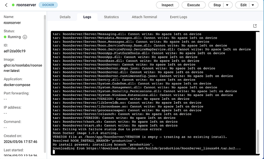
Task: Switch to the Event Logs tab
Action: (x=178, y=17)
